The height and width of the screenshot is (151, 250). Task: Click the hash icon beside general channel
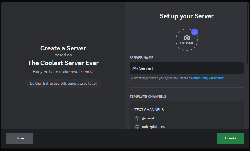[137, 118]
